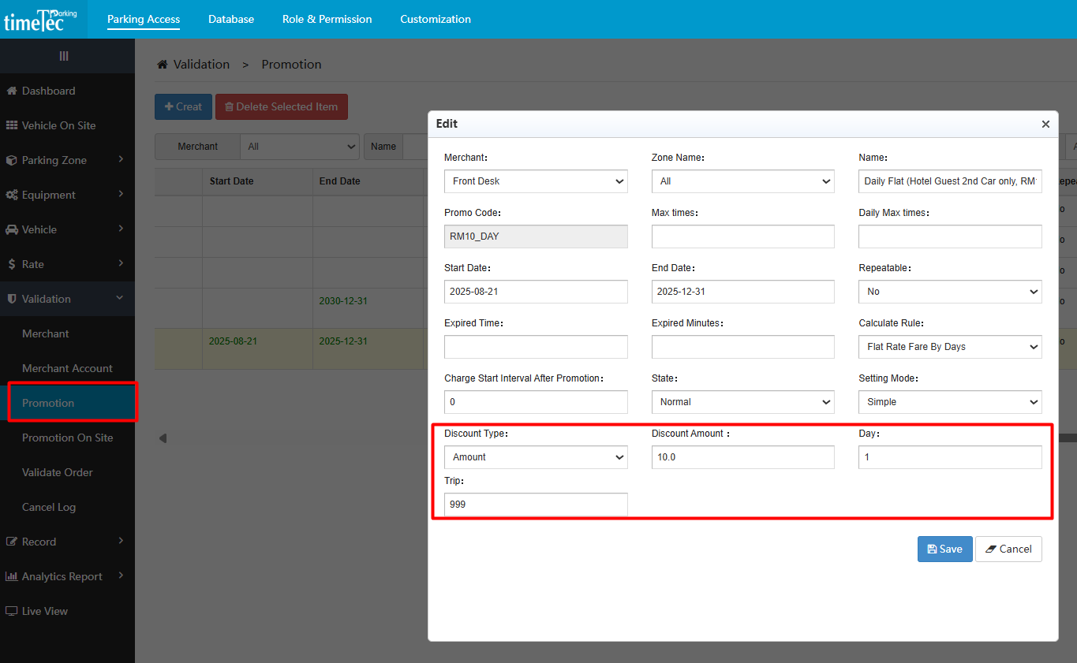The height and width of the screenshot is (663, 1077).
Task: Click the Day field
Action: (x=950, y=457)
